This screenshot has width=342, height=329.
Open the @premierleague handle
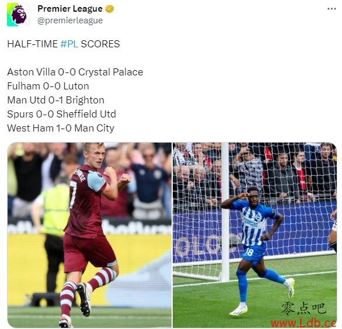pos(70,20)
